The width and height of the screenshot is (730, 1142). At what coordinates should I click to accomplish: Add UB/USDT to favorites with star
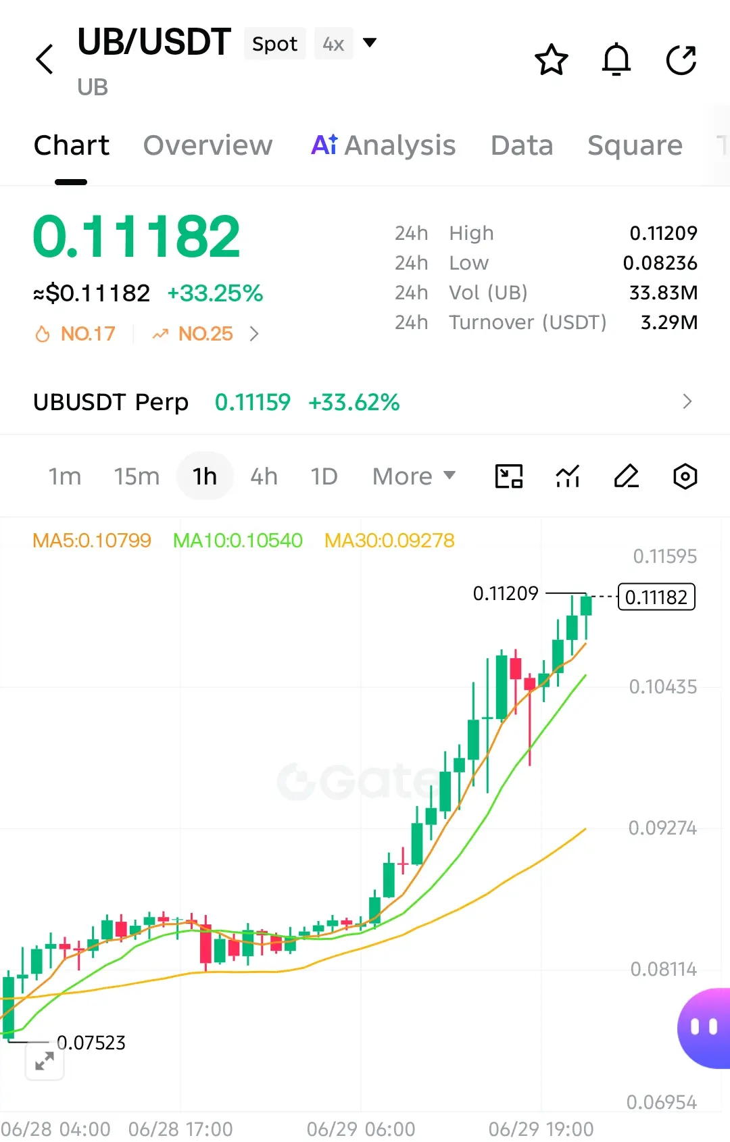coord(552,59)
